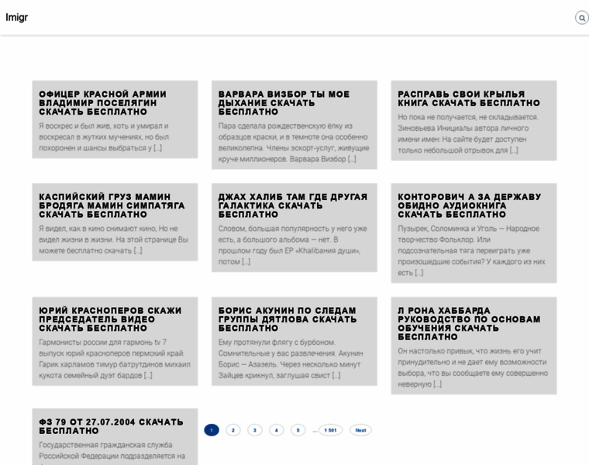Click the Next pagination button
This screenshot has width=589, height=465.
coord(360,430)
